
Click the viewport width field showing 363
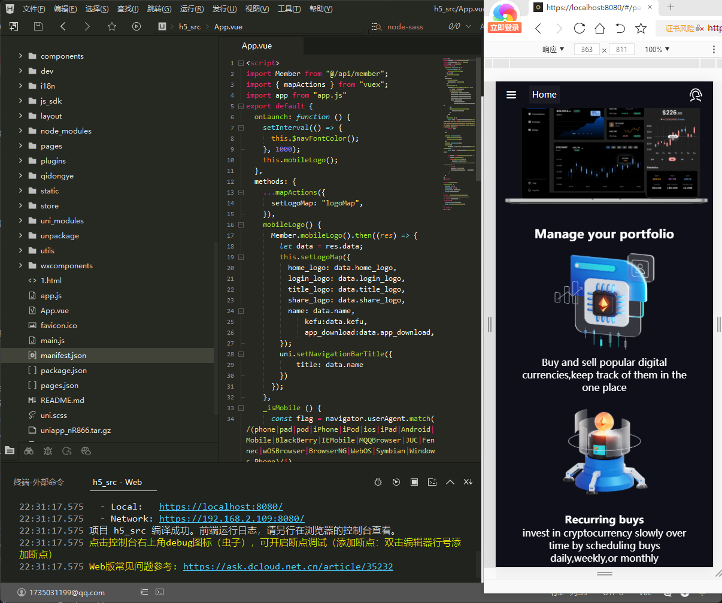coord(587,49)
